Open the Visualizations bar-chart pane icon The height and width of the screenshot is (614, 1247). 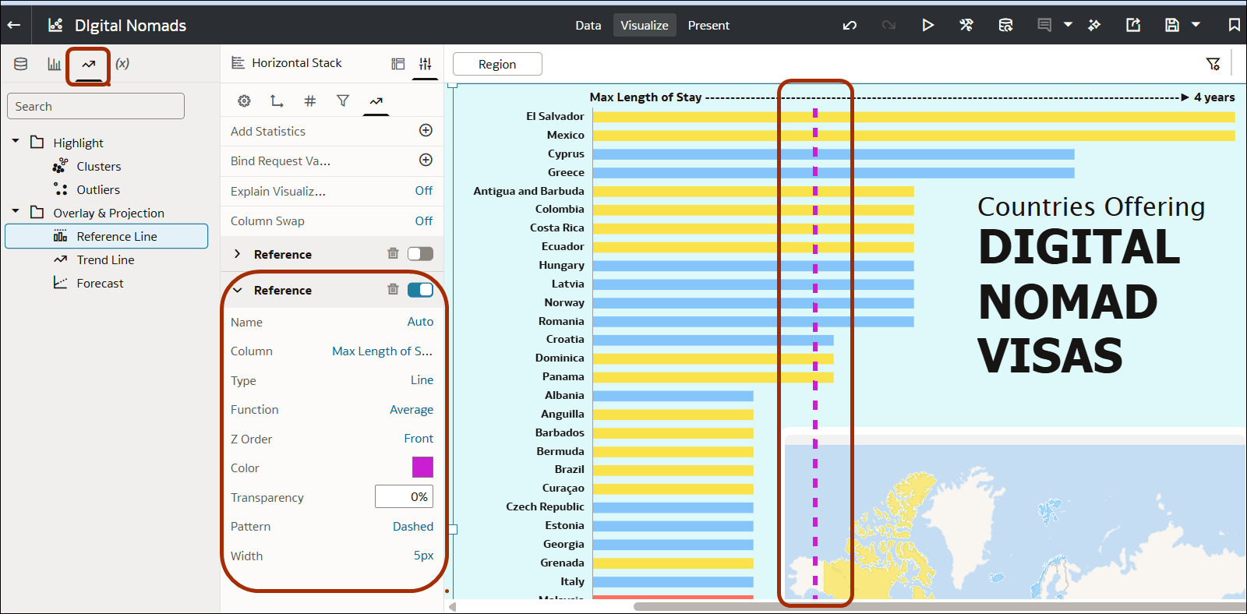[54, 64]
